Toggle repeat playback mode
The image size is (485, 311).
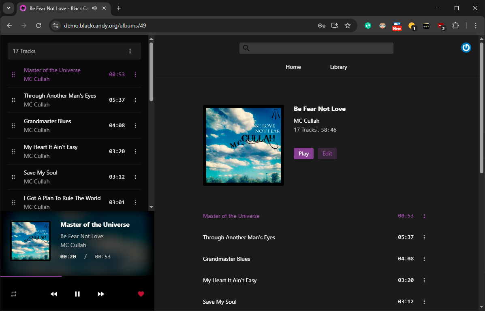[x=14, y=294]
